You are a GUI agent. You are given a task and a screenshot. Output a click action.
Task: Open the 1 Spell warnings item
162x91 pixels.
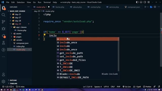tap(137, 87)
